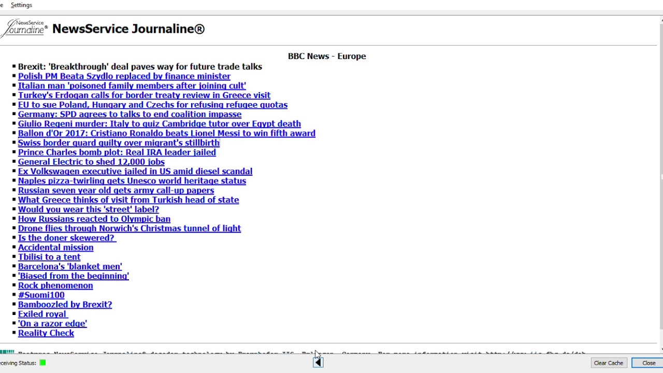This screenshot has height=373, width=663.
Task: Open '#Suomi100' link
Action: pos(41,295)
